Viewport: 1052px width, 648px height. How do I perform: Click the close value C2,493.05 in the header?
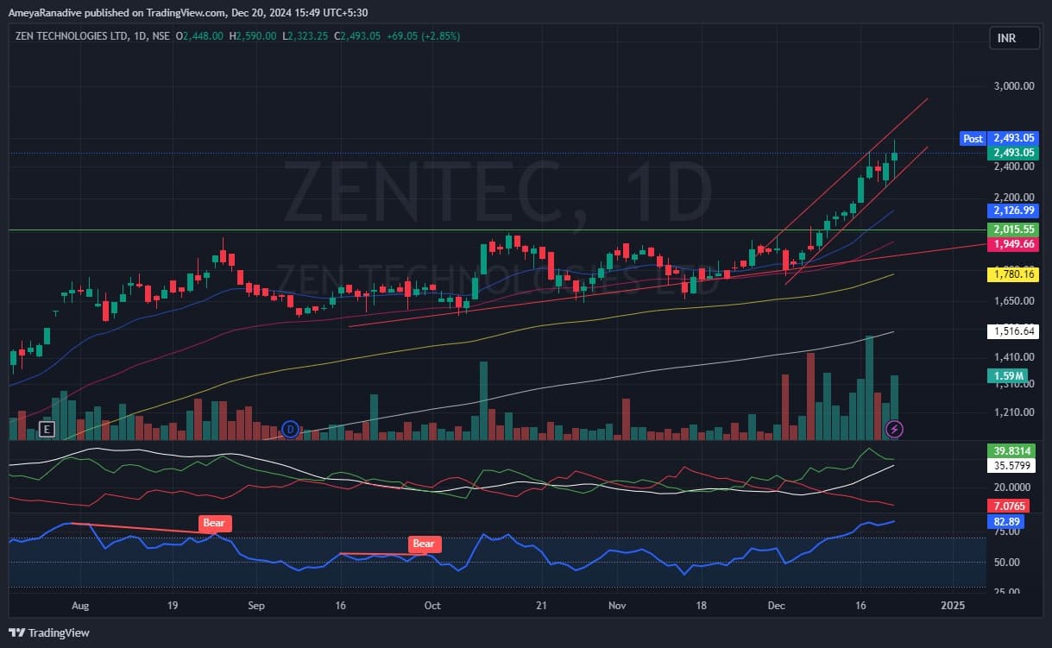(358, 36)
